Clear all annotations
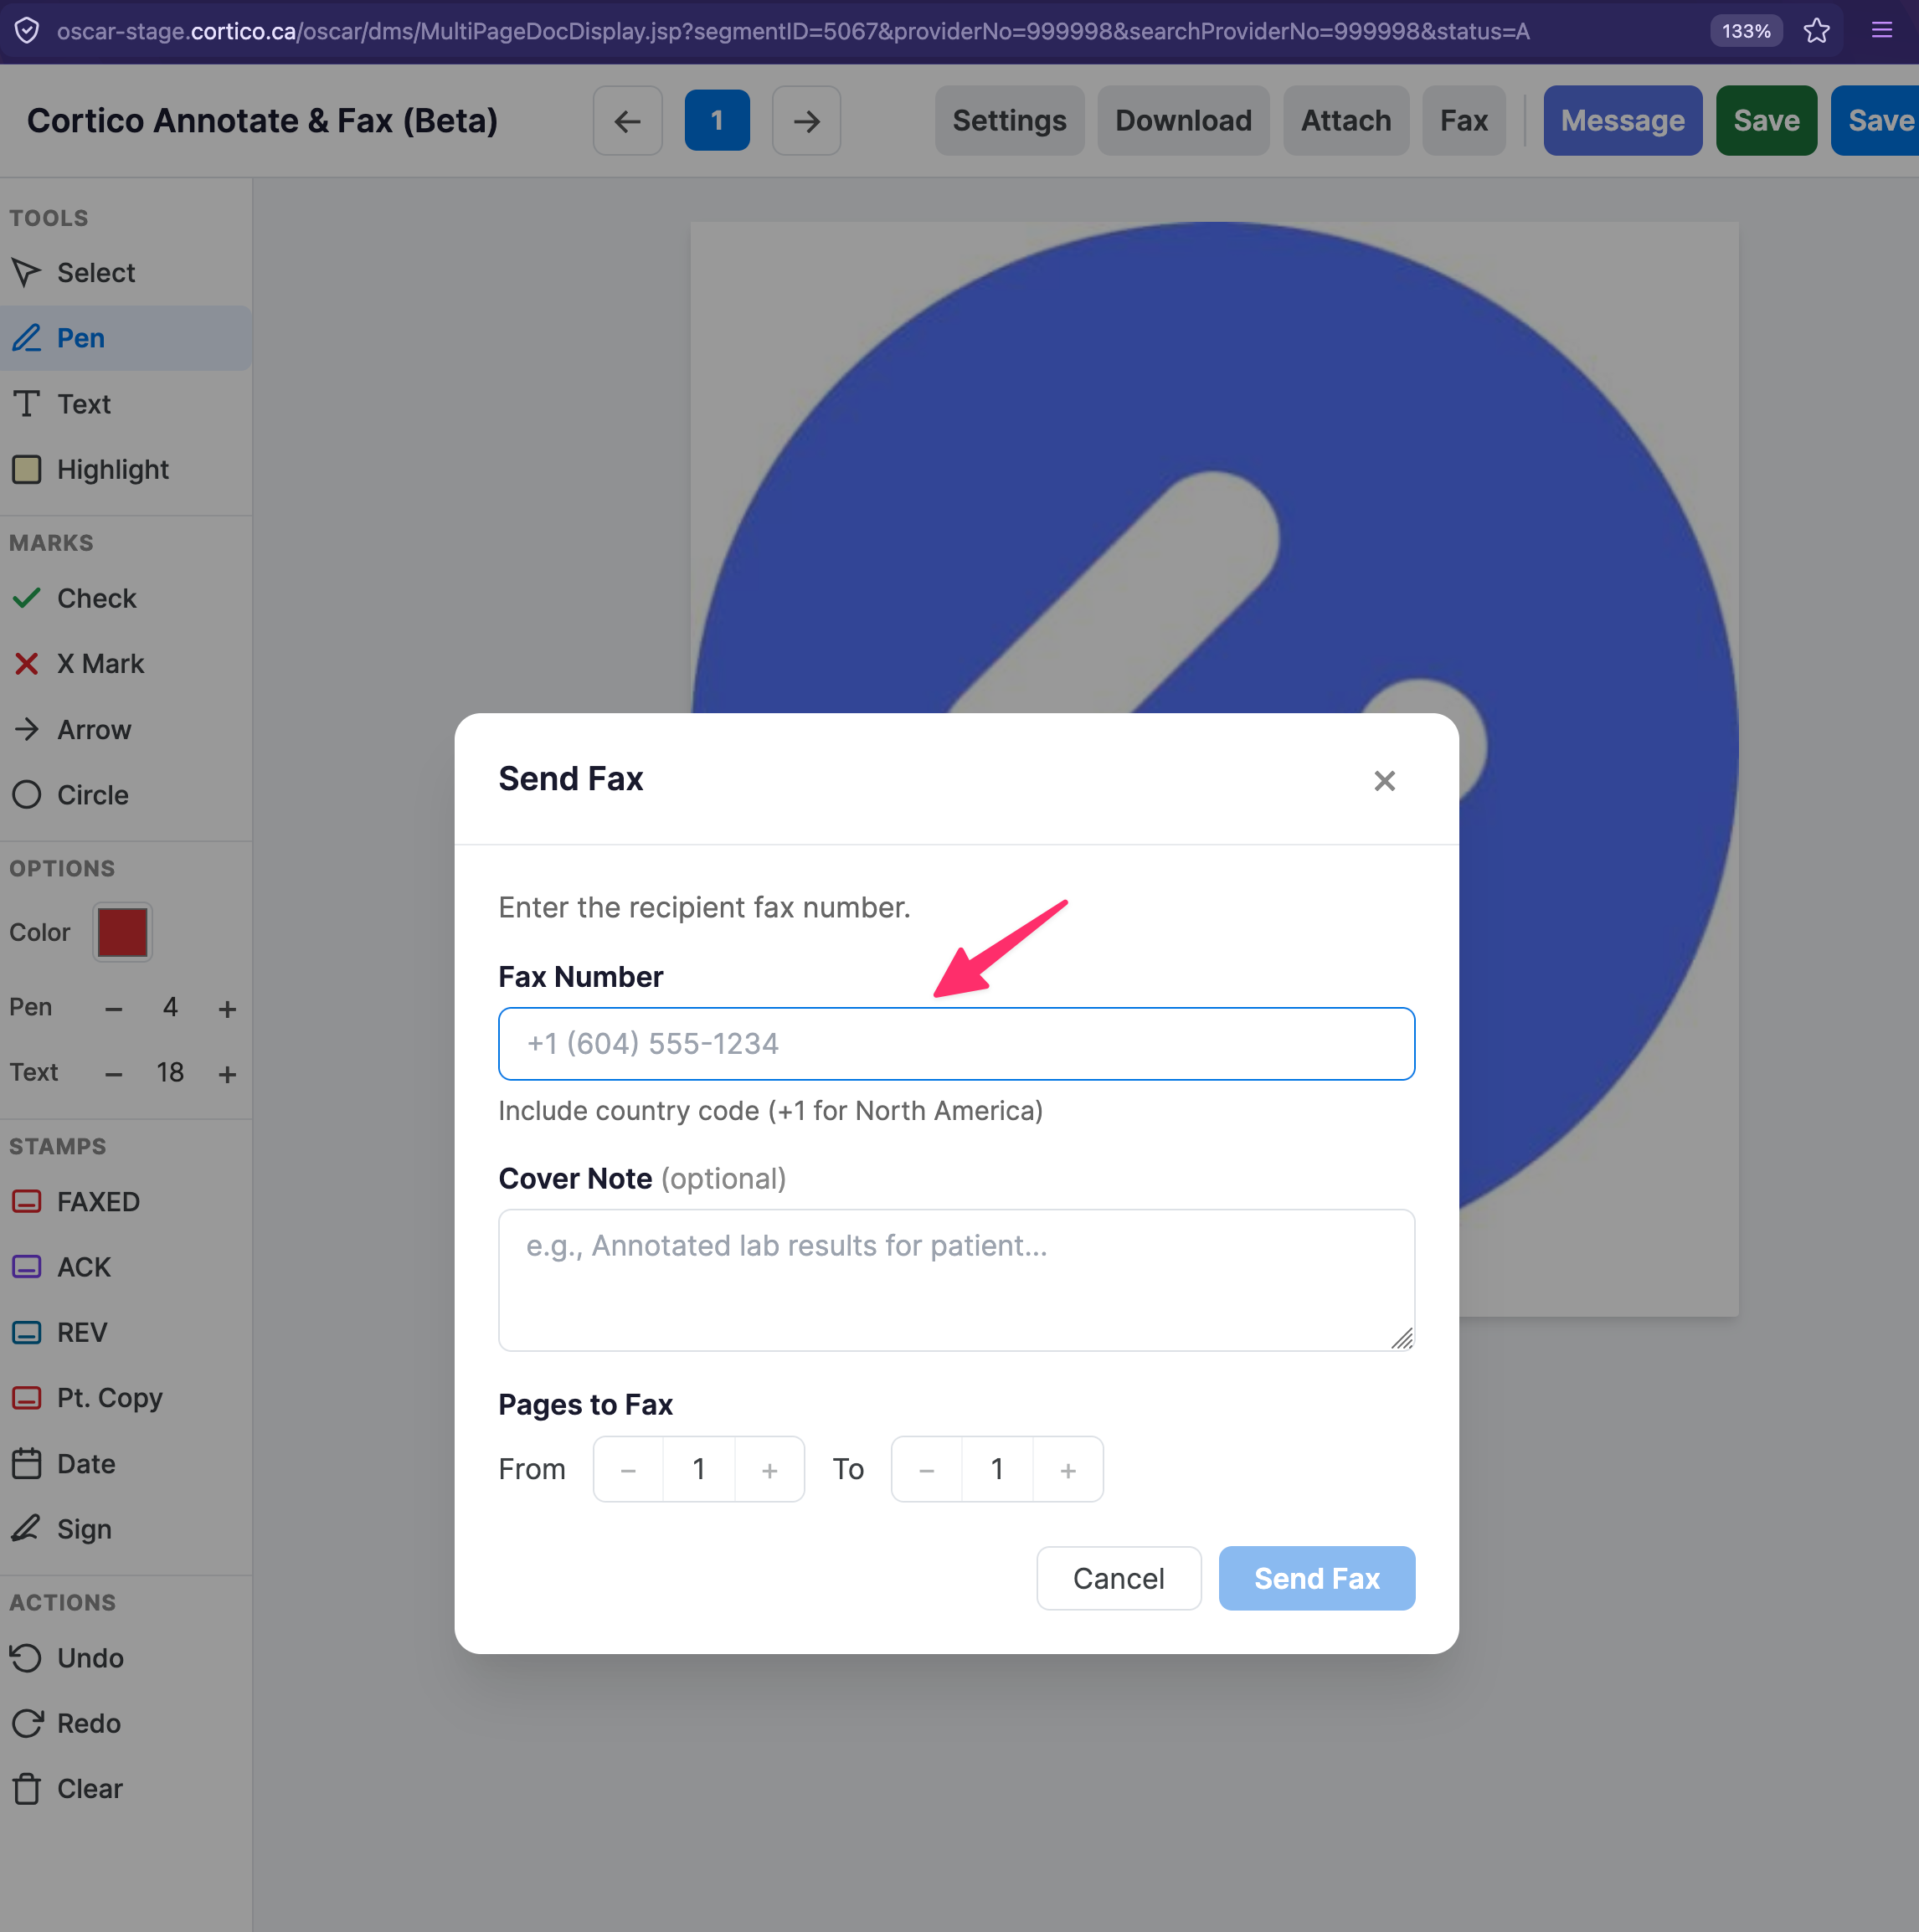 125,1789
